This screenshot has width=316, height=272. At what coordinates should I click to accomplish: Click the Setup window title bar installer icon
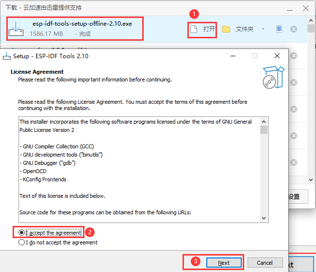click(7, 56)
